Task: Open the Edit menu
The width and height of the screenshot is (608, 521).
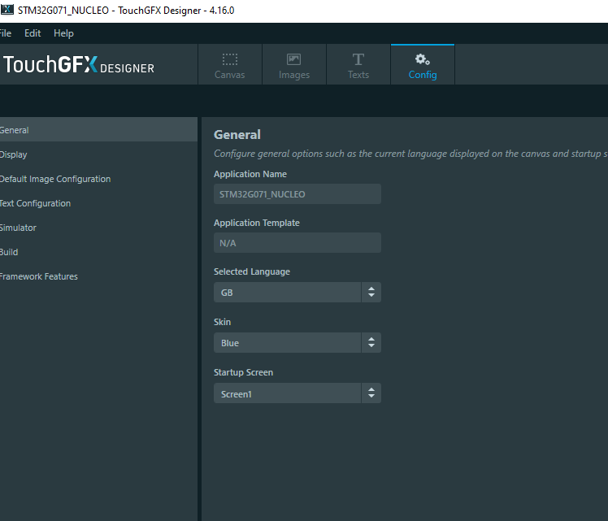Action: pyautogui.click(x=33, y=33)
